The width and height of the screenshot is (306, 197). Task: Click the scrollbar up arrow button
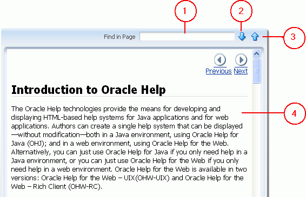[256, 53]
